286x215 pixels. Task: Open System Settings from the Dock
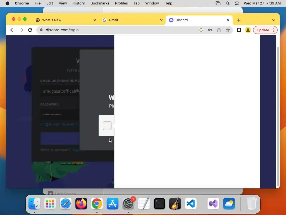pos(128,204)
